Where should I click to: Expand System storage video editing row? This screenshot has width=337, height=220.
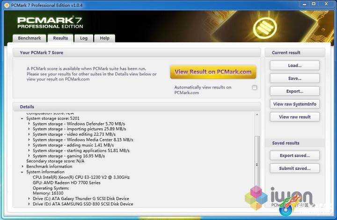29,134
